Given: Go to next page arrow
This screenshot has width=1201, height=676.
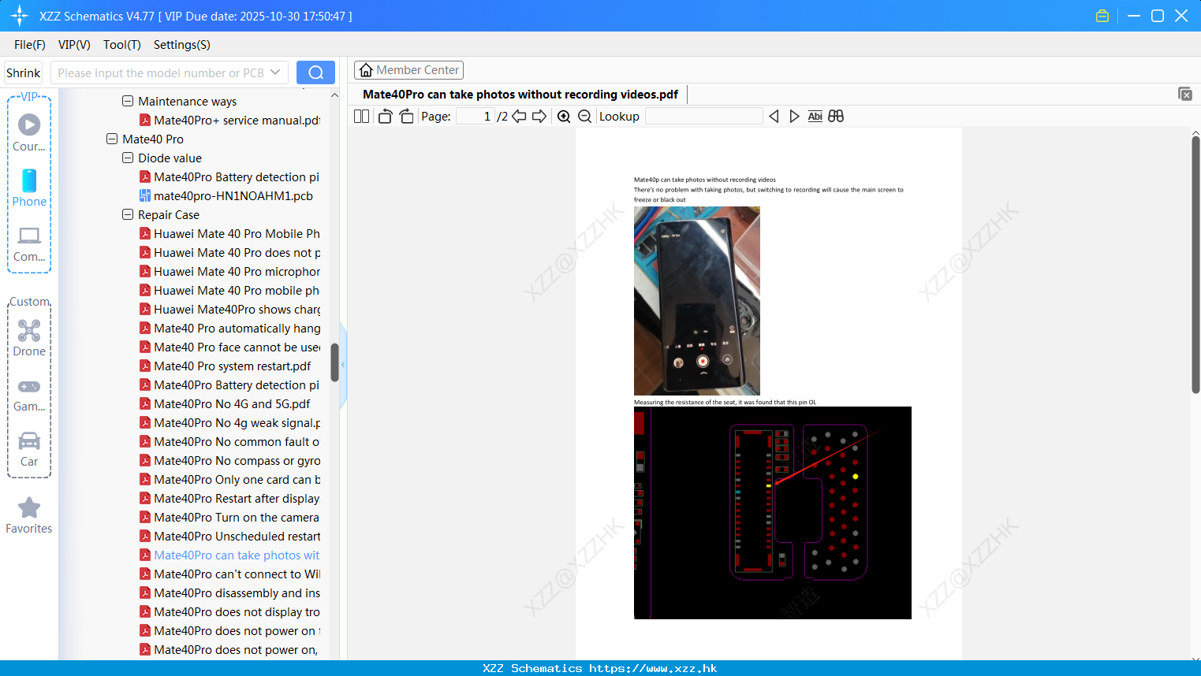Looking at the screenshot, I should pos(539,117).
